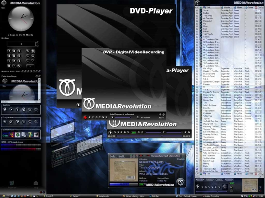Select the track 'Tear Away' in playlist
Image resolution: width=265 pixels, height=198 pixels.
[208, 16]
